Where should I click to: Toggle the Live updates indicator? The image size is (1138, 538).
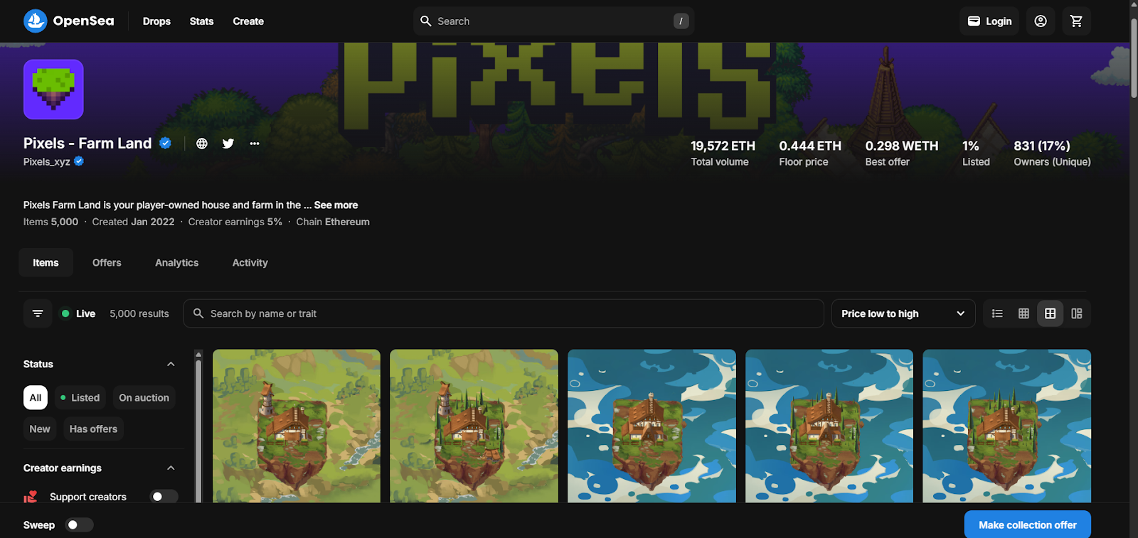pos(78,313)
